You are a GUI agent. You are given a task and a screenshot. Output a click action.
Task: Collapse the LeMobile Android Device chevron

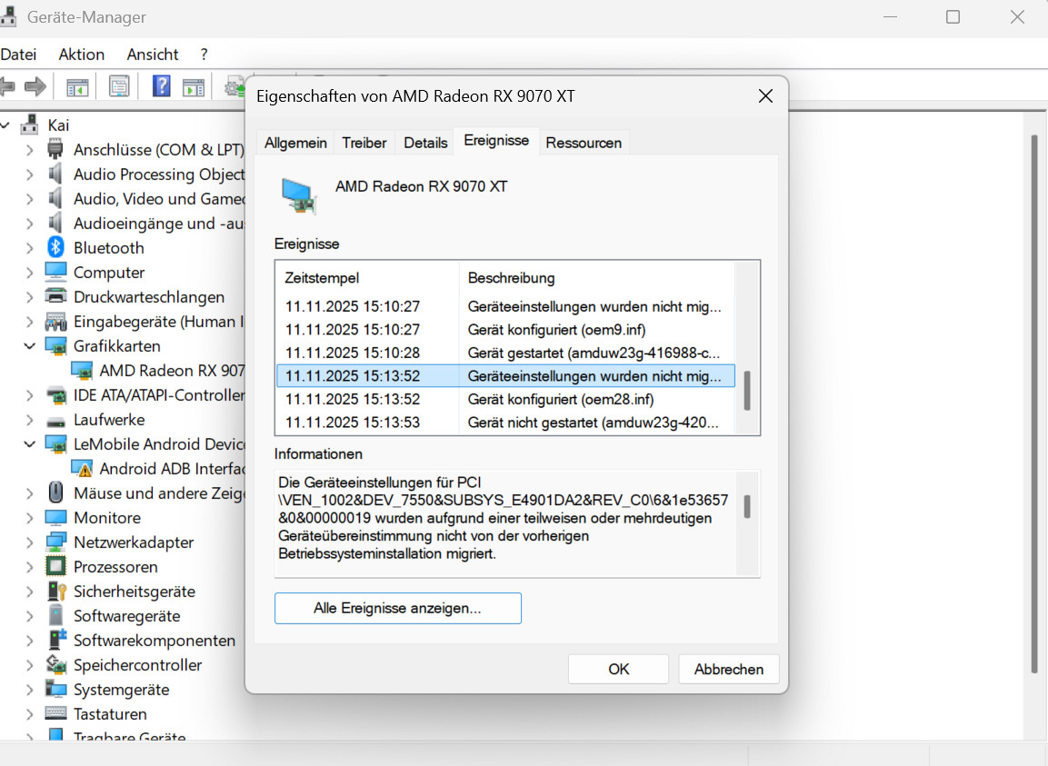[29, 443]
